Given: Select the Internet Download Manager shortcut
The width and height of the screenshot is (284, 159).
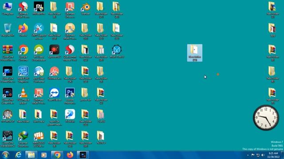Looking at the screenshot, I should click(x=23, y=139).
